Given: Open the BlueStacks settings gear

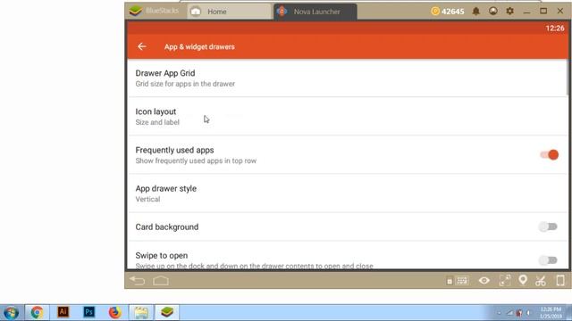Looking at the screenshot, I should point(510,11).
